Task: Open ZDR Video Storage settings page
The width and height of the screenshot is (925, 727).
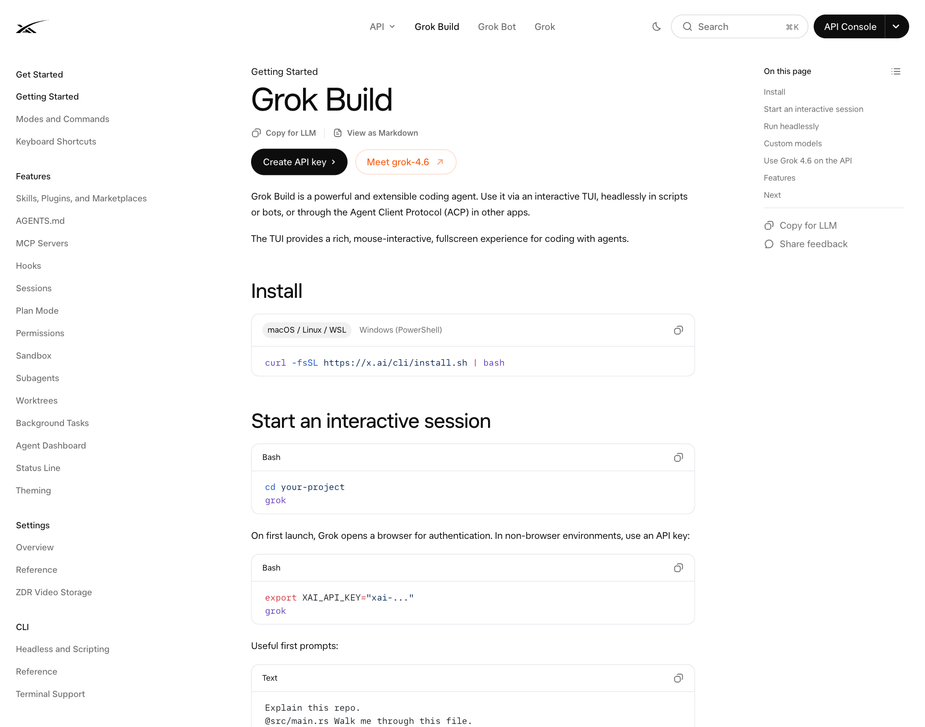Action: click(x=54, y=592)
